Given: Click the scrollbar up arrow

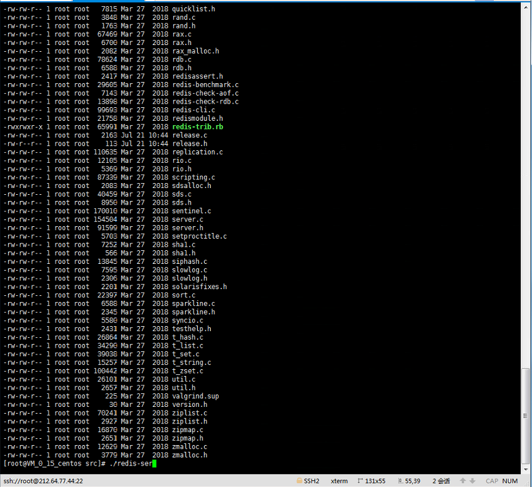Looking at the screenshot, I should point(526,6).
